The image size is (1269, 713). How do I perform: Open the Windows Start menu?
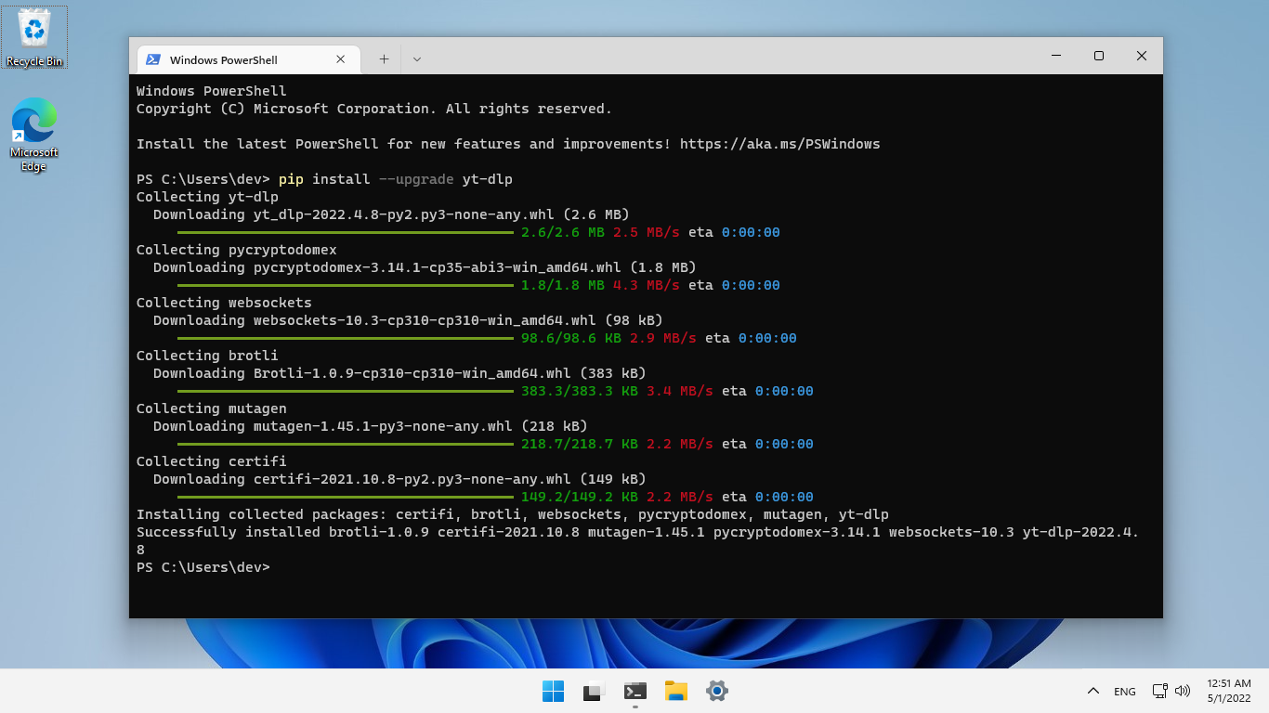point(553,691)
